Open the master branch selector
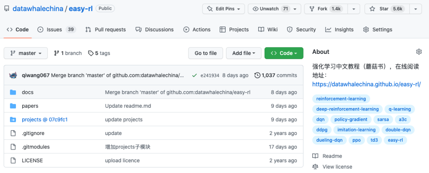 point(26,53)
